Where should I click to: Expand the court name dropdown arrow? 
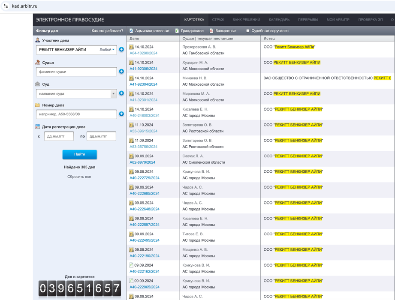(114, 93)
